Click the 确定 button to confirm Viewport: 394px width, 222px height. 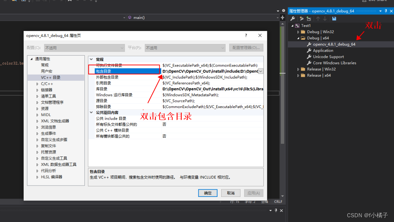coord(208,193)
